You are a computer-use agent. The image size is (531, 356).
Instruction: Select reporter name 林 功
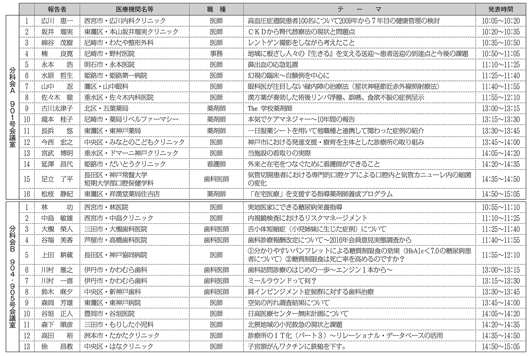[x=57, y=208]
